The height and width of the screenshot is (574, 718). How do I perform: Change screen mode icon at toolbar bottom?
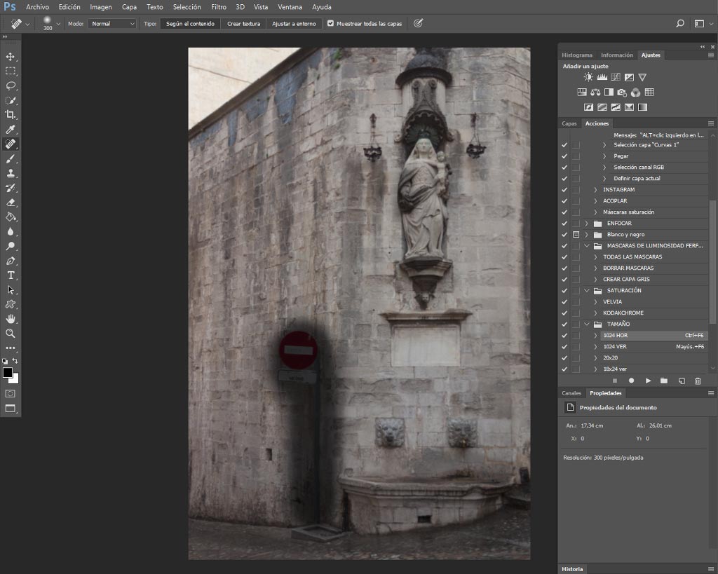(10, 409)
